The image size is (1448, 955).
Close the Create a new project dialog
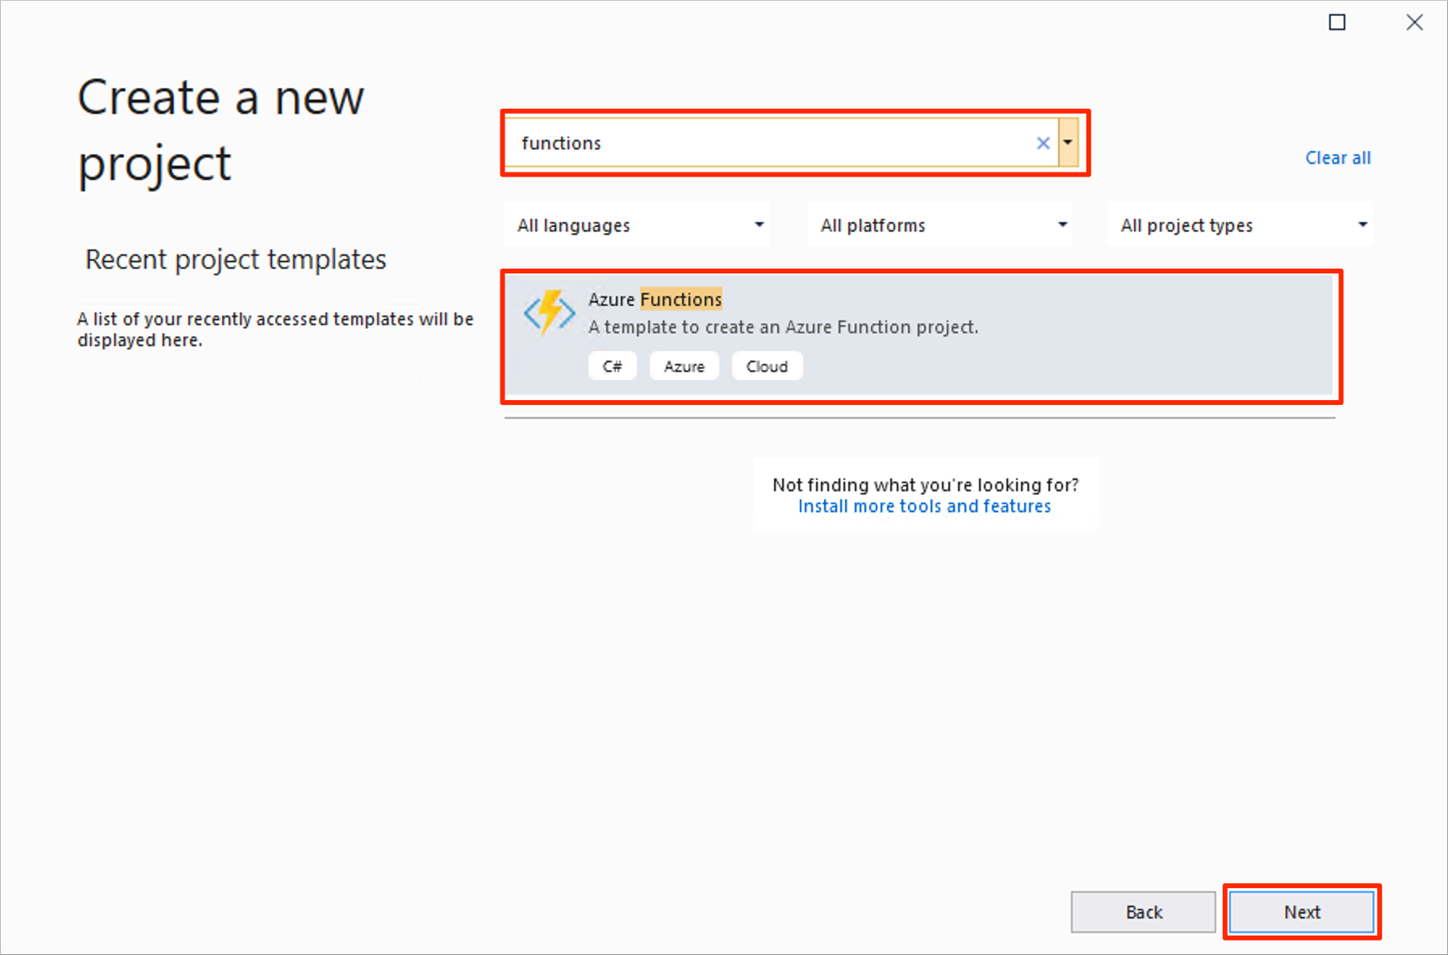click(1414, 23)
